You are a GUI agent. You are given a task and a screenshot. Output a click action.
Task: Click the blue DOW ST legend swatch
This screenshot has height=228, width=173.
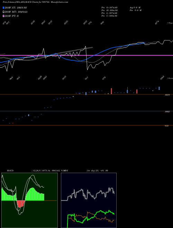coord(3,8)
